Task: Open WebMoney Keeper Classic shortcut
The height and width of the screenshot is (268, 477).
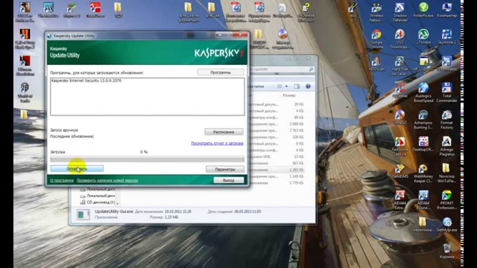Action: point(423,173)
